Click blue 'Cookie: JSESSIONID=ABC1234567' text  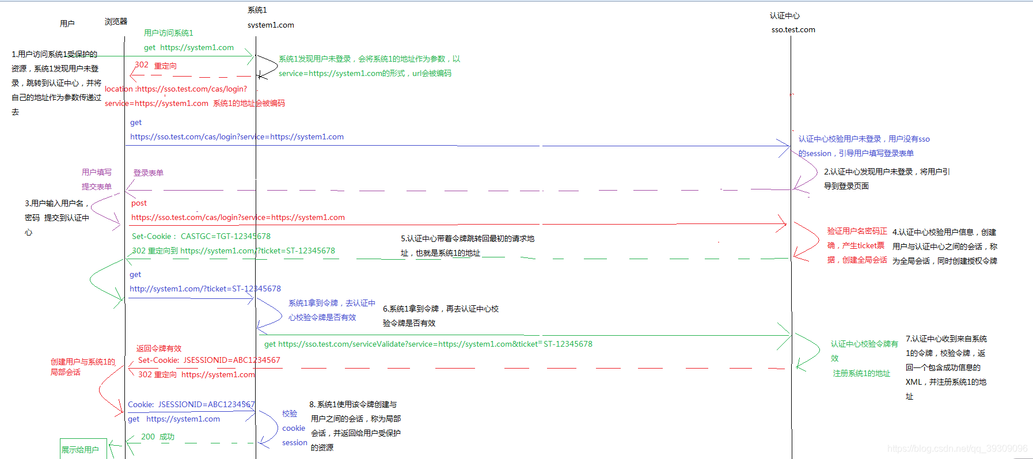[191, 404]
